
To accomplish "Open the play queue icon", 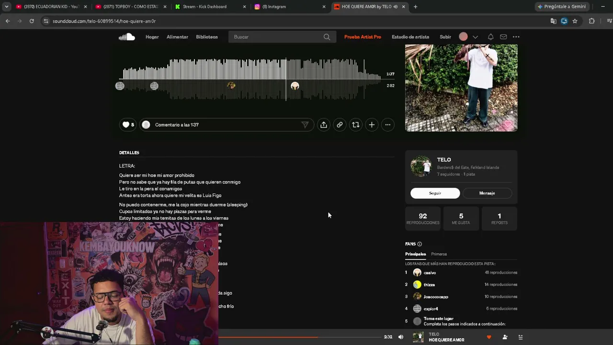I will (x=521, y=337).
